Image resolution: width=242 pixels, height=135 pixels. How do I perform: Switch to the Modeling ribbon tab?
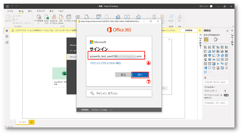[41, 11]
